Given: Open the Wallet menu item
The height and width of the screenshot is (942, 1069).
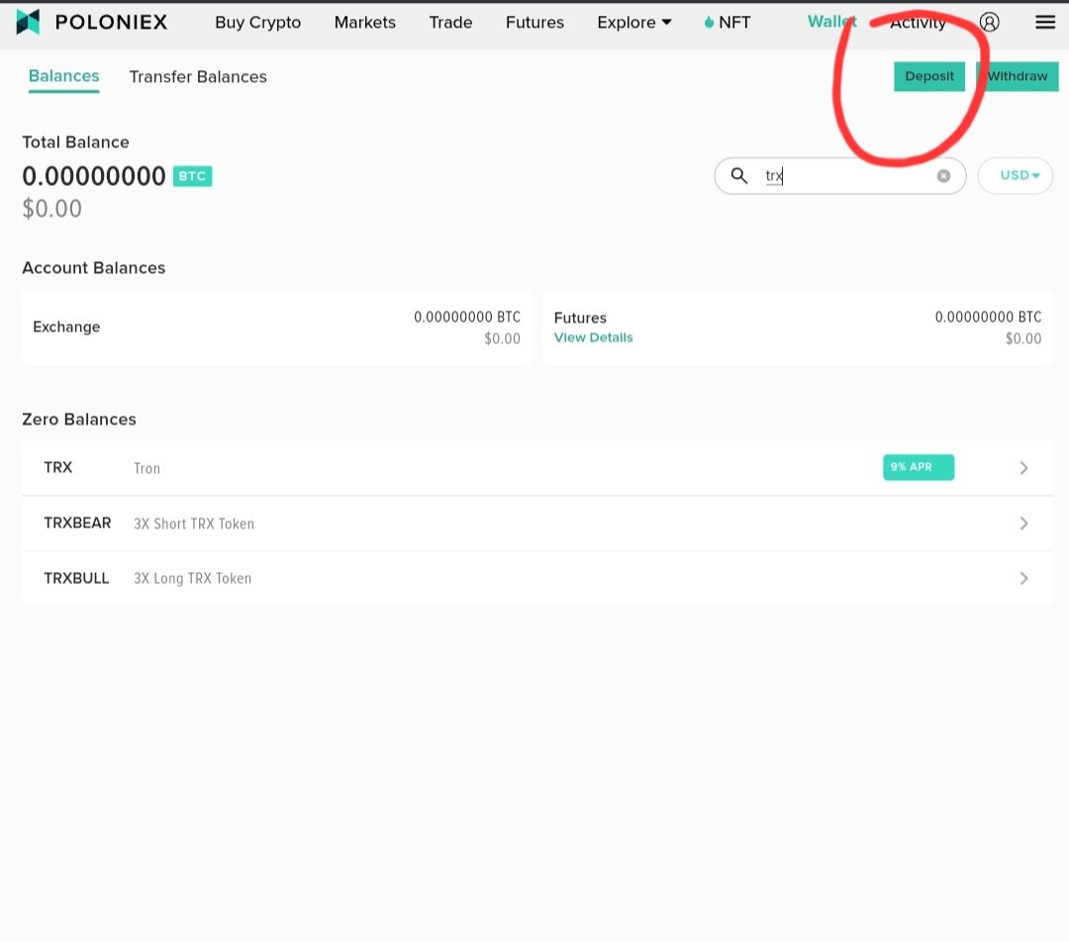Looking at the screenshot, I should (x=831, y=22).
